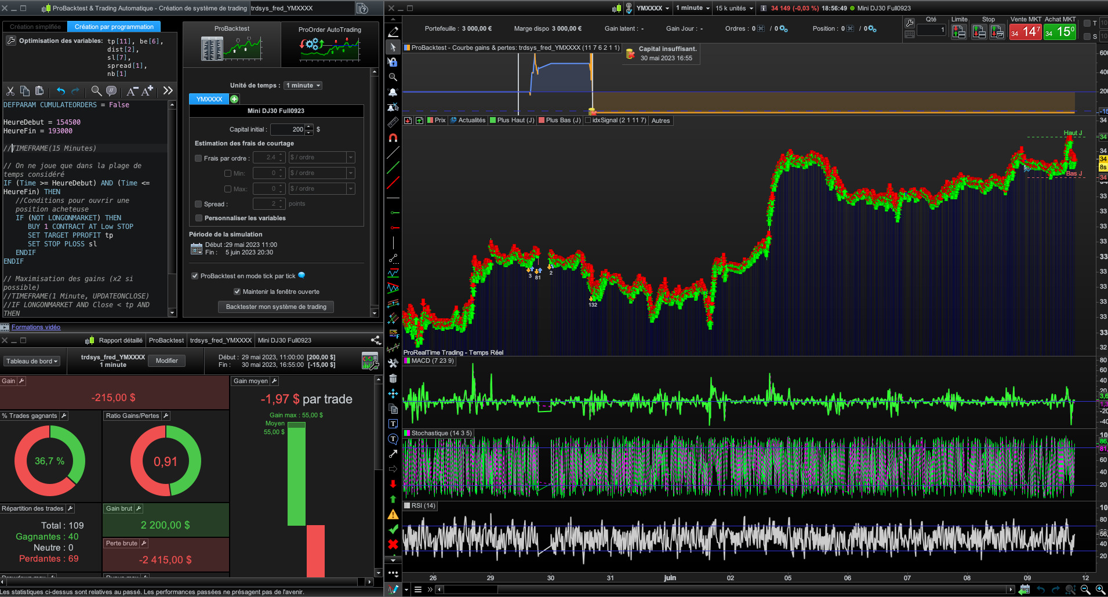
Task: Toggle ProBacktest en mode tick par tick
Action: coord(195,276)
